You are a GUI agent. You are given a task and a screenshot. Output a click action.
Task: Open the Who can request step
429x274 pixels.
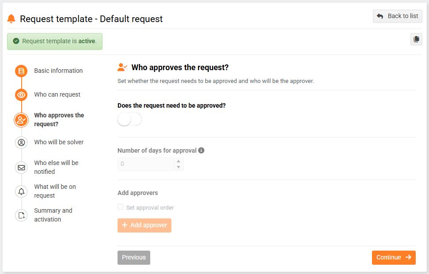pyautogui.click(x=57, y=94)
